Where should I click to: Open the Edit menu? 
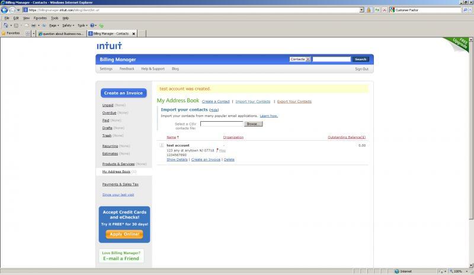click(16, 18)
